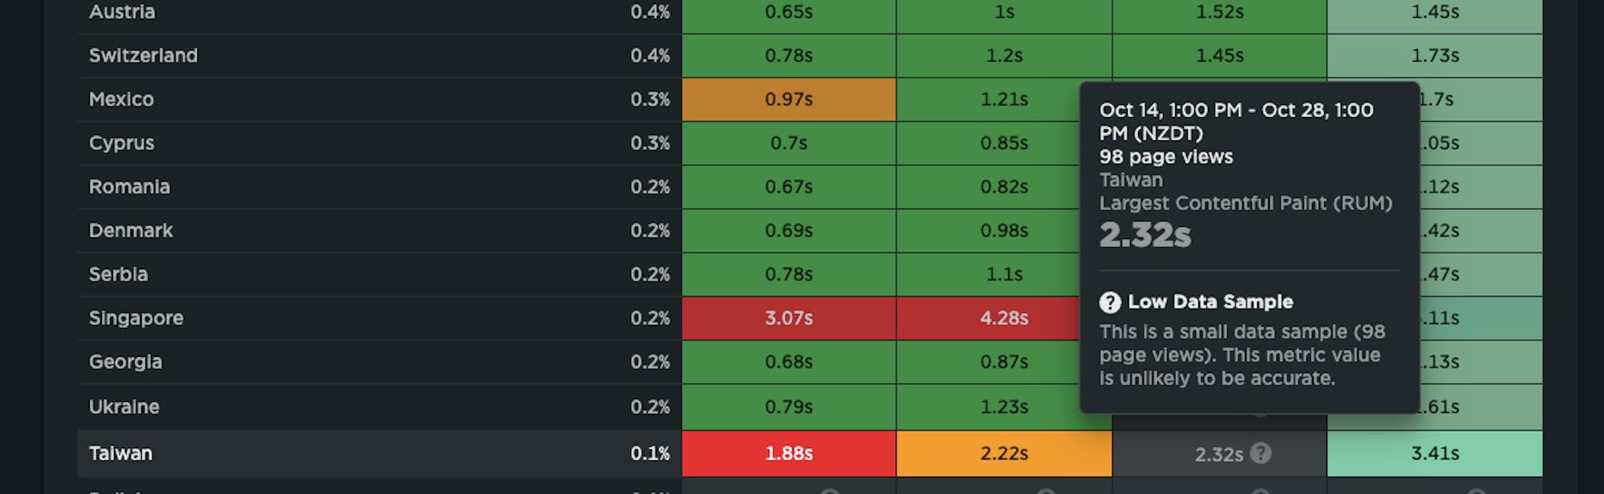Click Singapore's red 3.07s cell
This screenshot has height=494, width=1604.
[x=788, y=318]
